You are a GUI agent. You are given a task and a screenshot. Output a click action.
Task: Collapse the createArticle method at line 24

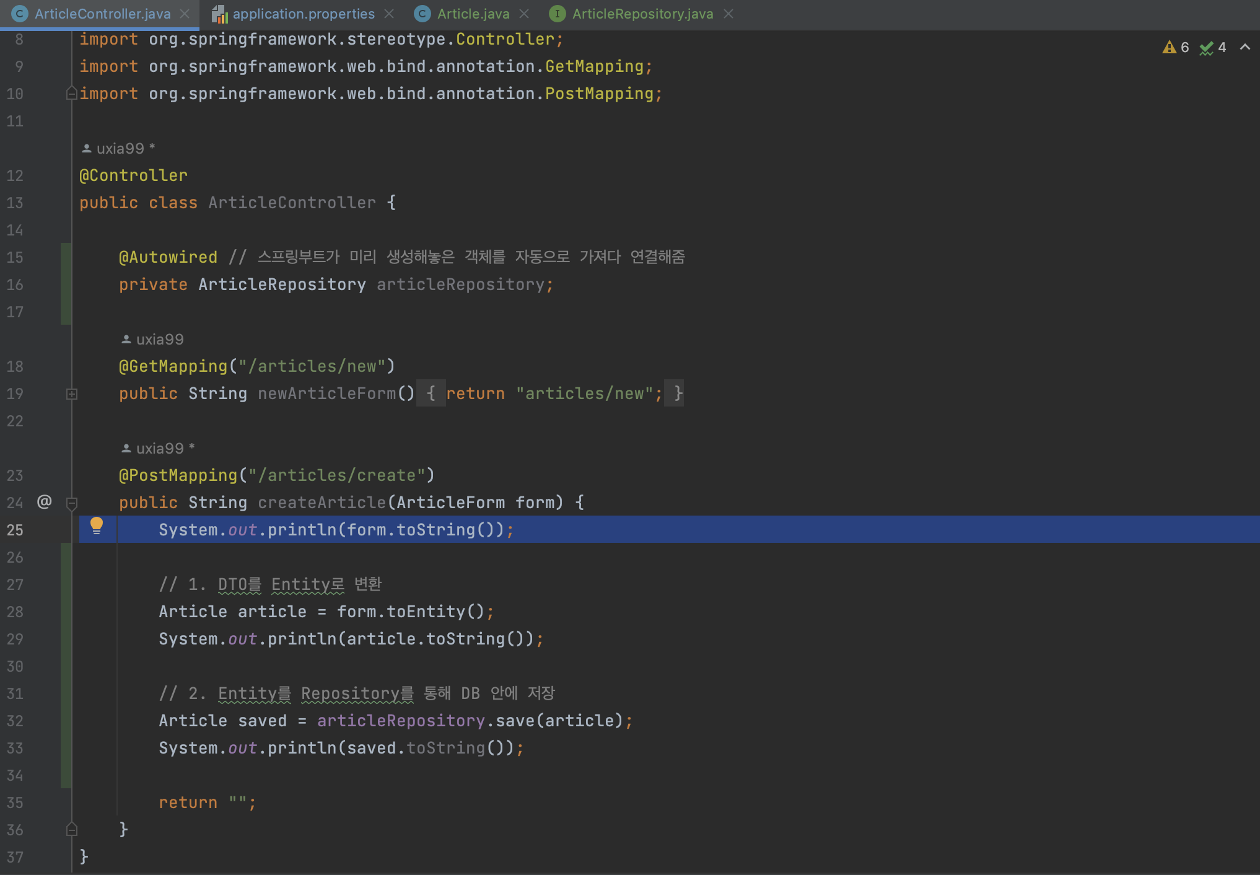tap(72, 503)
